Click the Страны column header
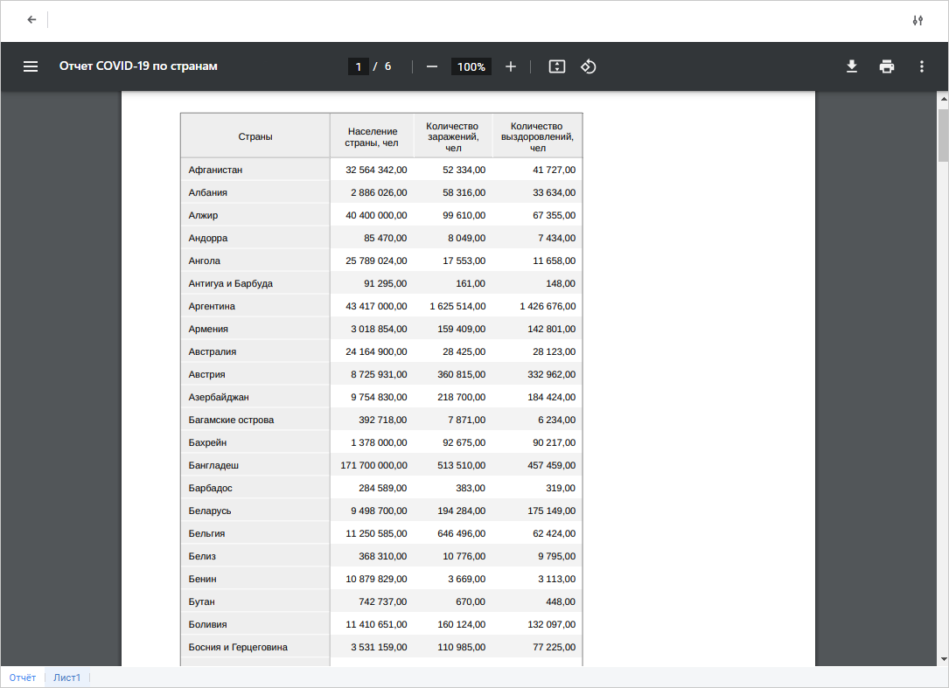This screenshot has width=949, height=688. 255,136
